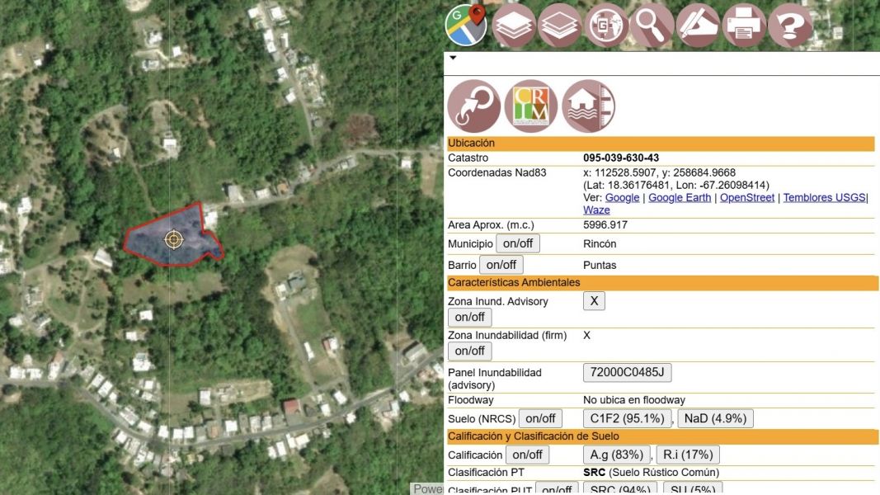The width and height of the screenshot is (880, 495).
Task: Open the magnifying glass search tool
Action: point(652,26)
